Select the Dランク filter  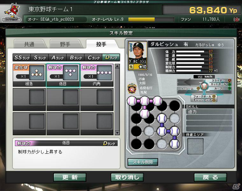coord(111,58)
